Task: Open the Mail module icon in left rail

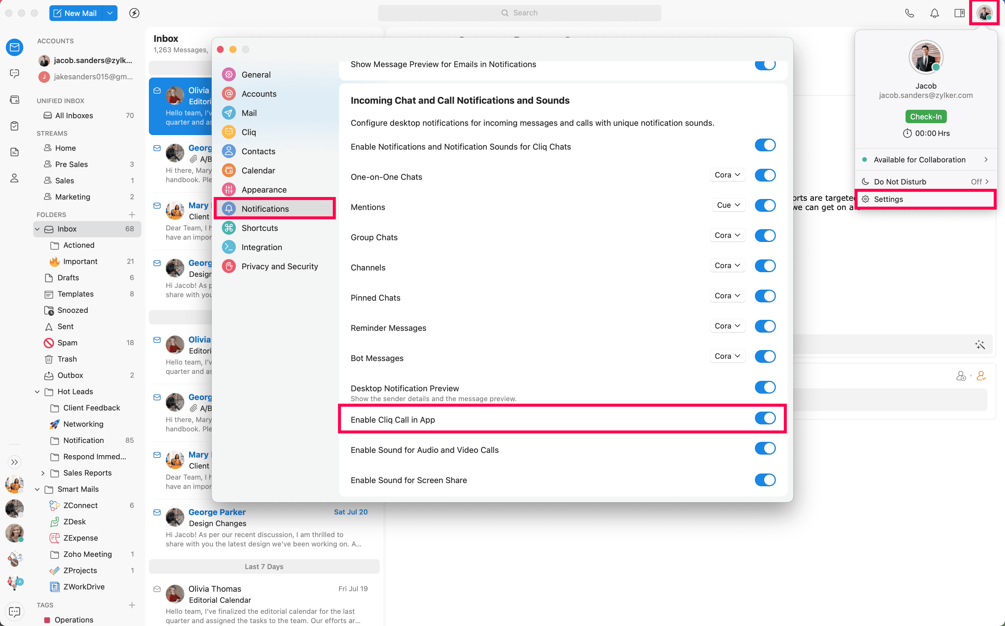Action: (15, 47)
